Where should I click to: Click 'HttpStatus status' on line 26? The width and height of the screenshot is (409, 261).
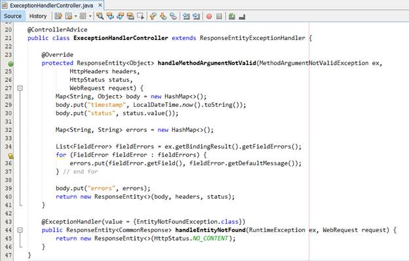(x=100, y=79)
